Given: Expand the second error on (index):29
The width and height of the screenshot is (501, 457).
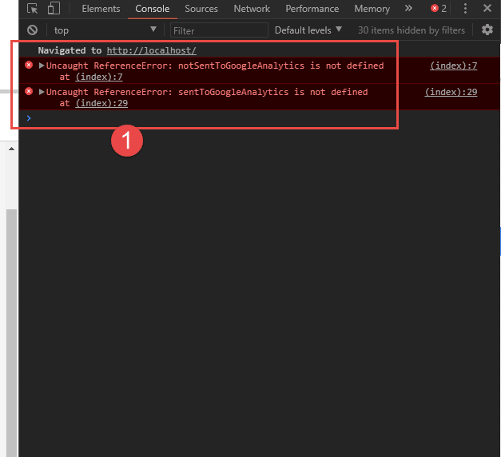Looking at the screenshot, I should 42,92.
